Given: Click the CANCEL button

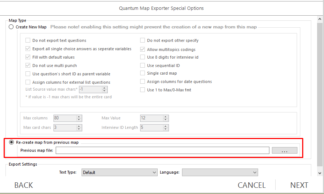Looking at the screenshot, I should click(x=252, y=185).
